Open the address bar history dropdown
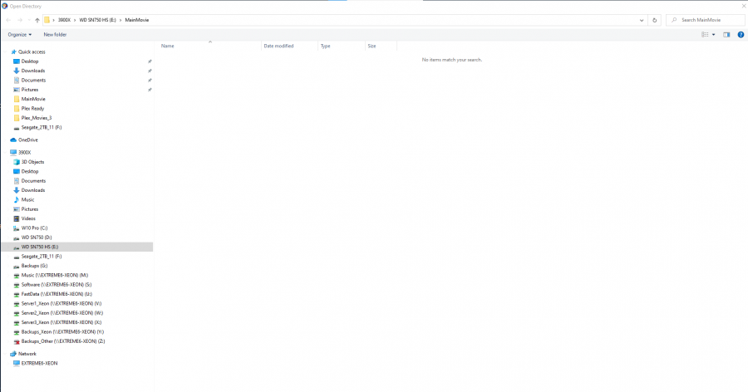Image resolution: width=748 pixels, height=392 pixels. tap(641, 20)
